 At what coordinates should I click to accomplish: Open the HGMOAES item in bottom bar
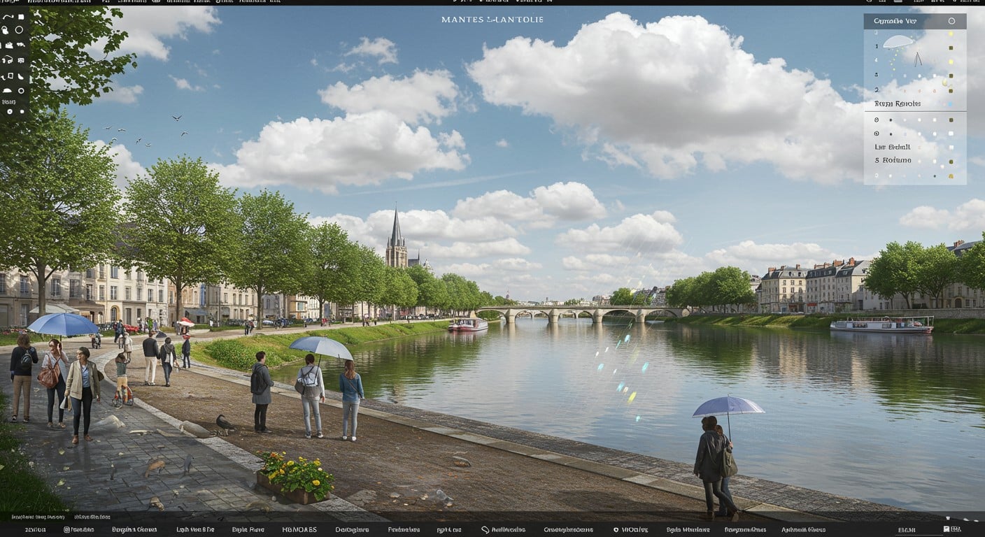pos(299,530)
